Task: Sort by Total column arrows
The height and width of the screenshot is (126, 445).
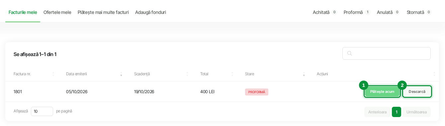Action: pos(232,74)
